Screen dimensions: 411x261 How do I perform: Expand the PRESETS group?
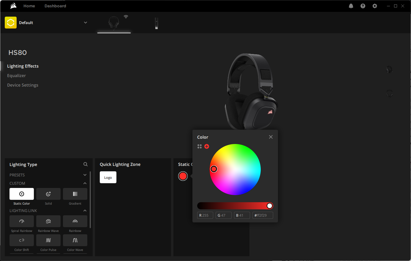pyautogui.click(x=85, y=175)
